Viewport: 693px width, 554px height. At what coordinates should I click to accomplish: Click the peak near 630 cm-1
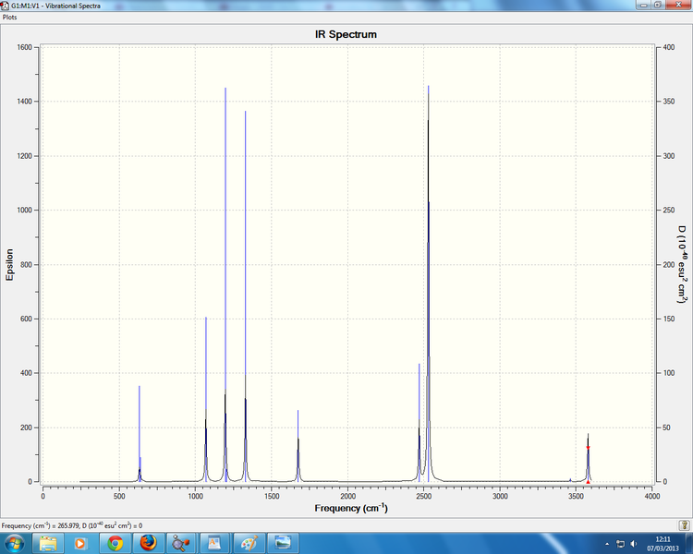pos(140,433)
